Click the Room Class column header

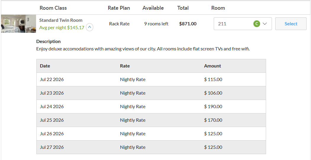[x=53, y=8]
